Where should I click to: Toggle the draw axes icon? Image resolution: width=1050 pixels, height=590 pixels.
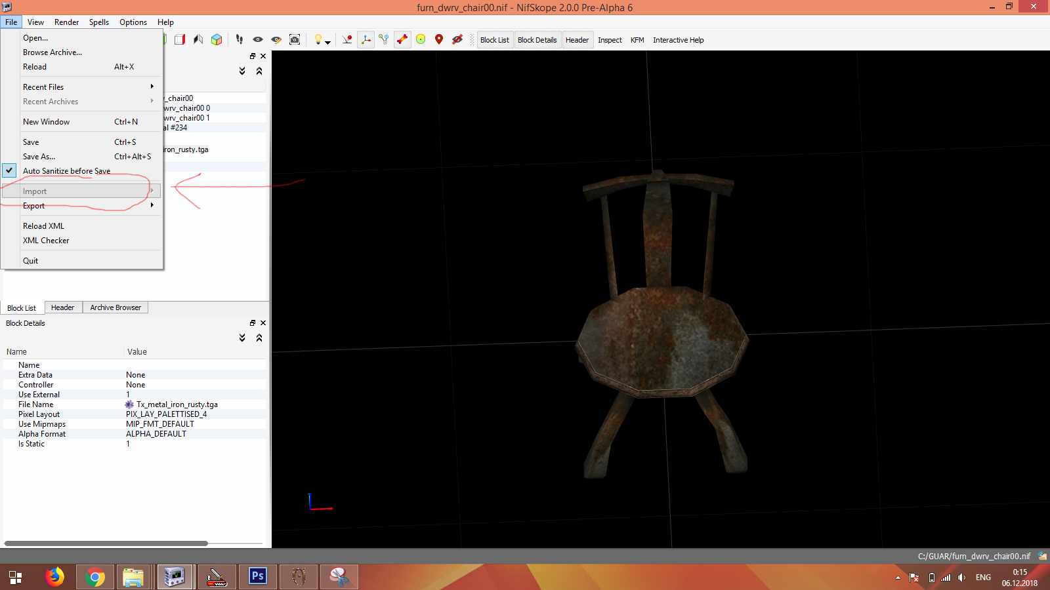click(366, 40)
